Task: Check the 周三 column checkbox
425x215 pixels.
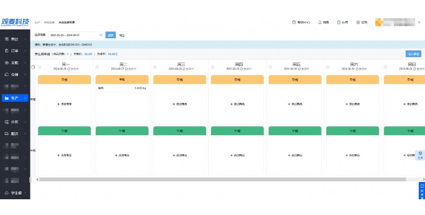Action: point(155,67)
